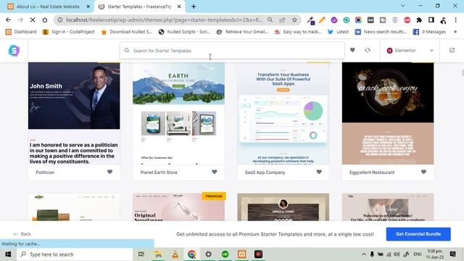464x261 pixels.
Task: Open the SaaS App Company thumbnail
Action: [283, 113]
